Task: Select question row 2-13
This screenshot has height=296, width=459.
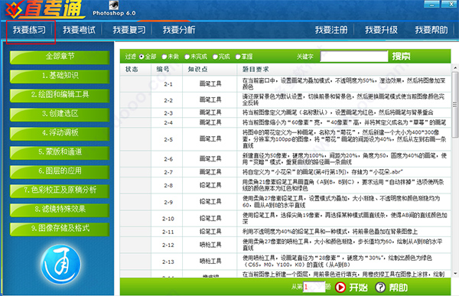Action: pyautogui.click(x=285, y=262)
